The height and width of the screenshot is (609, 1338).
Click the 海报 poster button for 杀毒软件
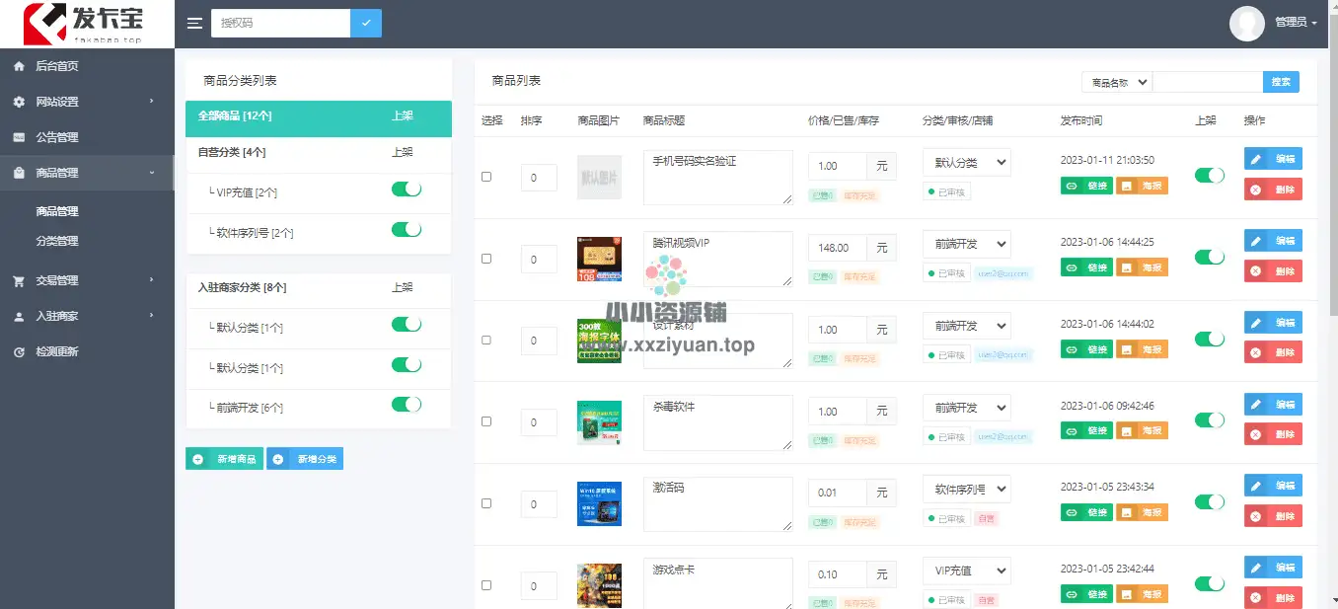[1142, 430]
